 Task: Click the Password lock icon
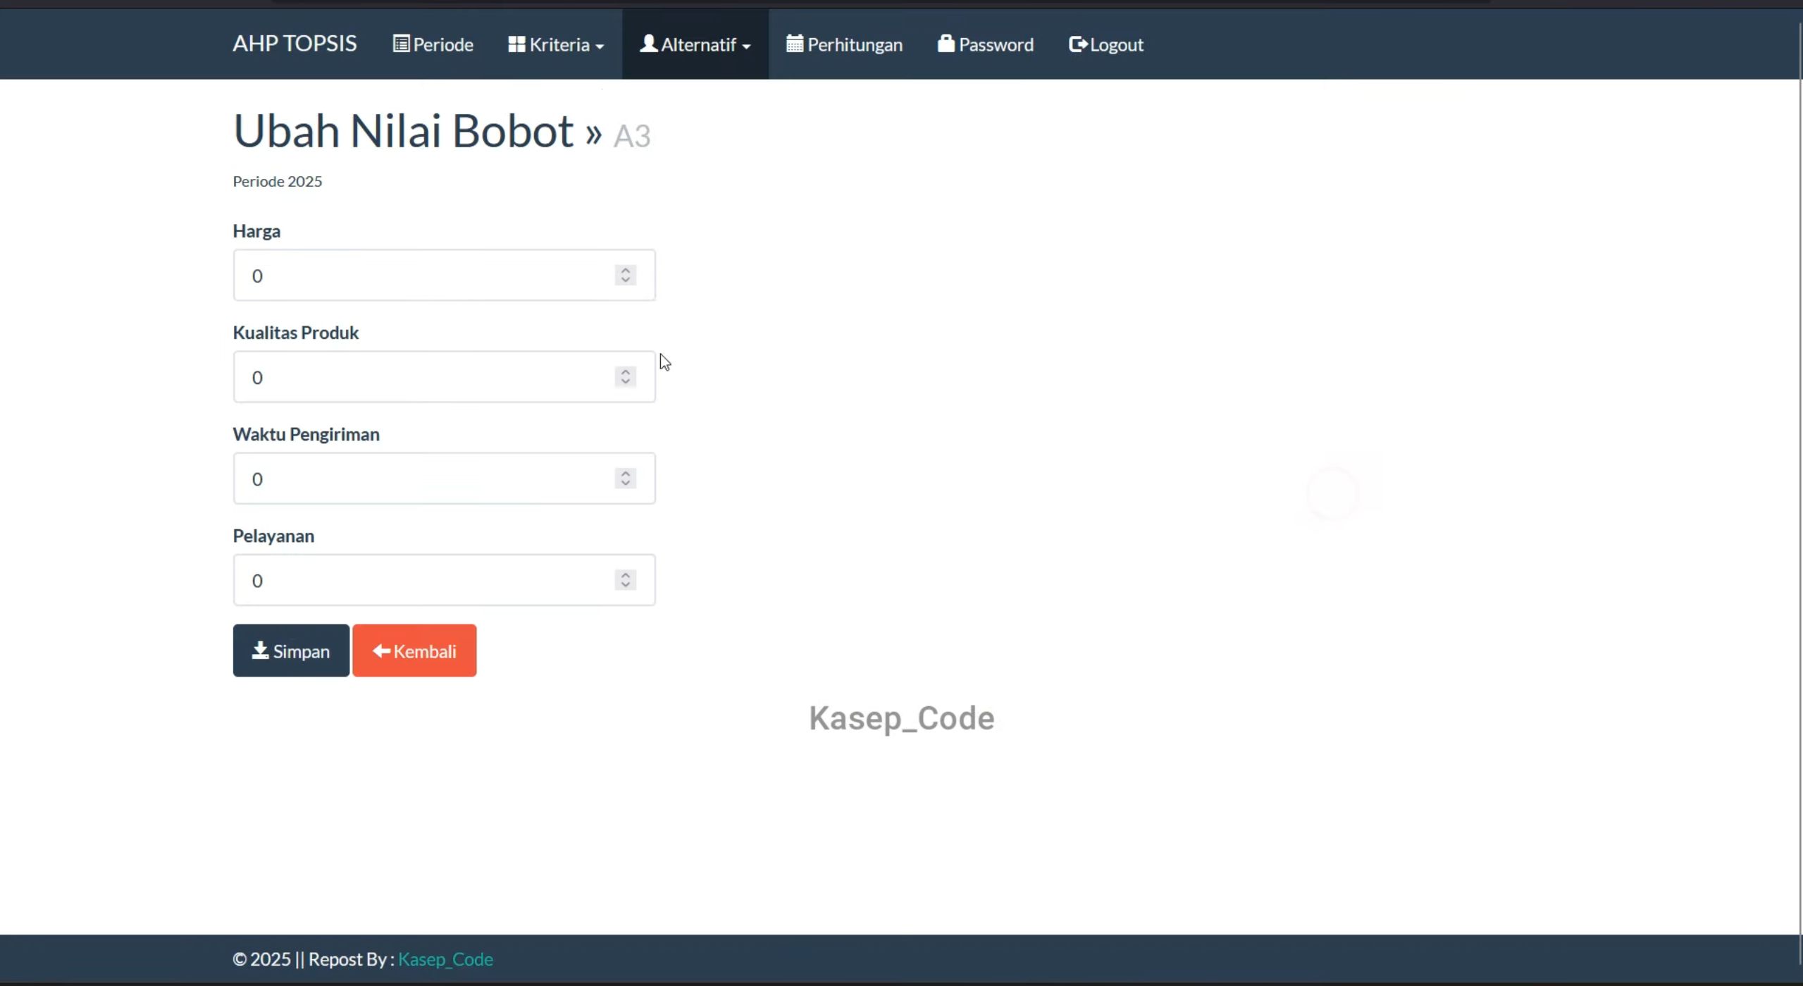(946, 44)
